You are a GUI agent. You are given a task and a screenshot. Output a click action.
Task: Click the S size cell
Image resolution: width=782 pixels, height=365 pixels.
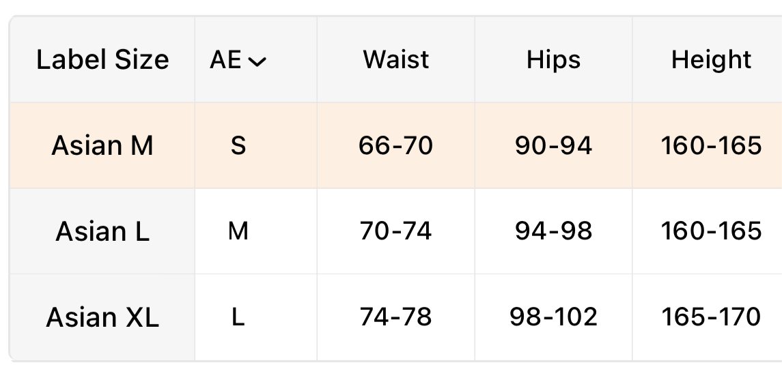click(238, 145)
